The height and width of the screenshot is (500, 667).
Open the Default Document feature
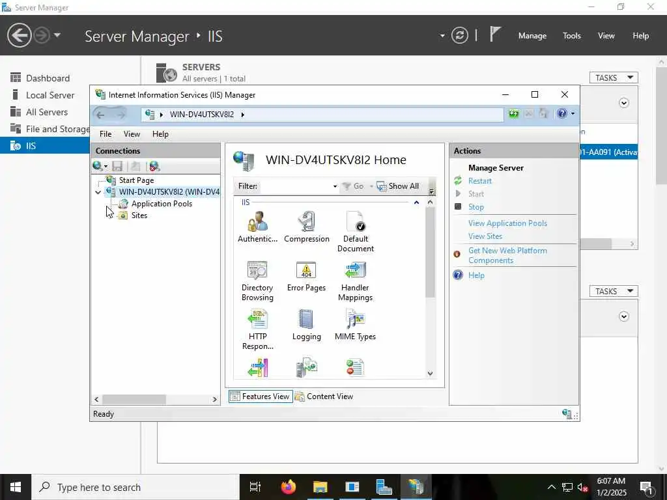355,232
